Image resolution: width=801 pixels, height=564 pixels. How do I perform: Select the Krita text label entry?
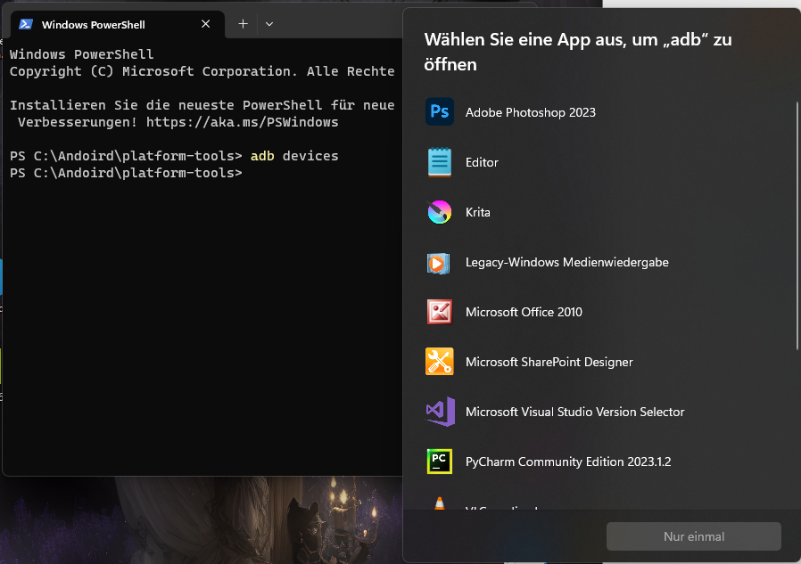tap(477, 212)
